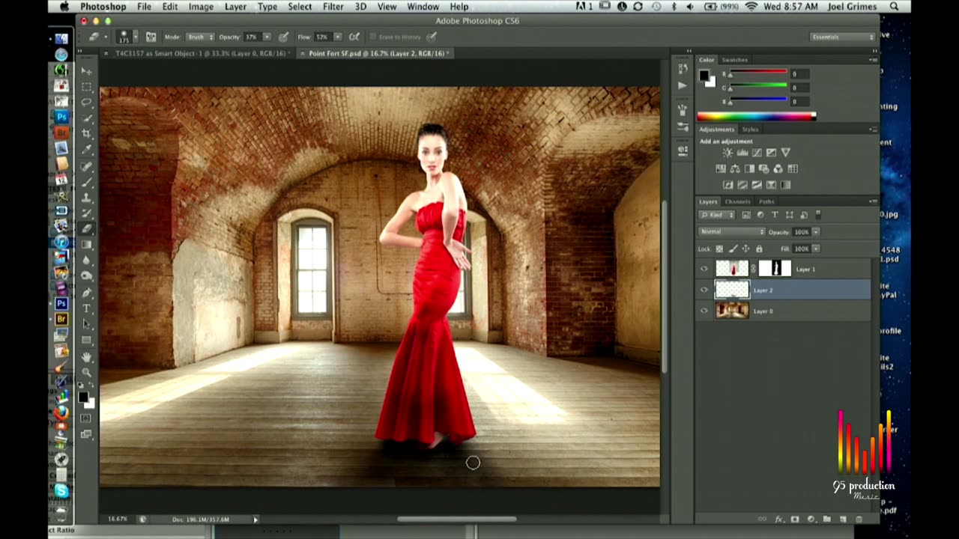The width and height of the screenshot is (959, 539).
Task: Select the Clone Stamp tool
Action: 87,197
